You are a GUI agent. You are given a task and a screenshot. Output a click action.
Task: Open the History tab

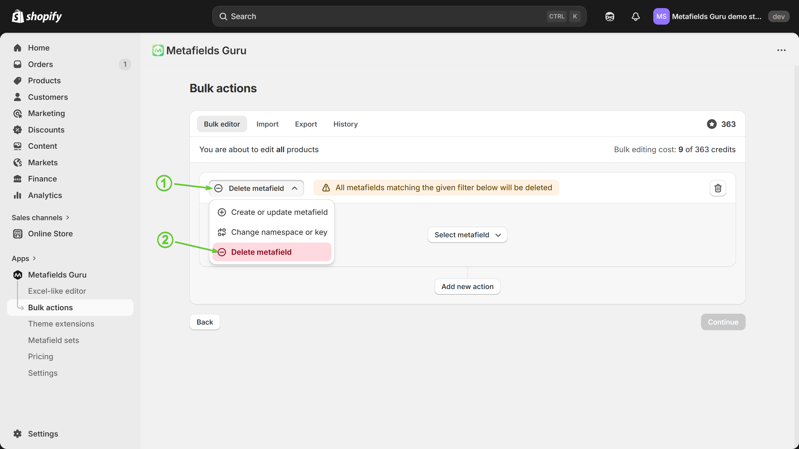pos(345,124)
